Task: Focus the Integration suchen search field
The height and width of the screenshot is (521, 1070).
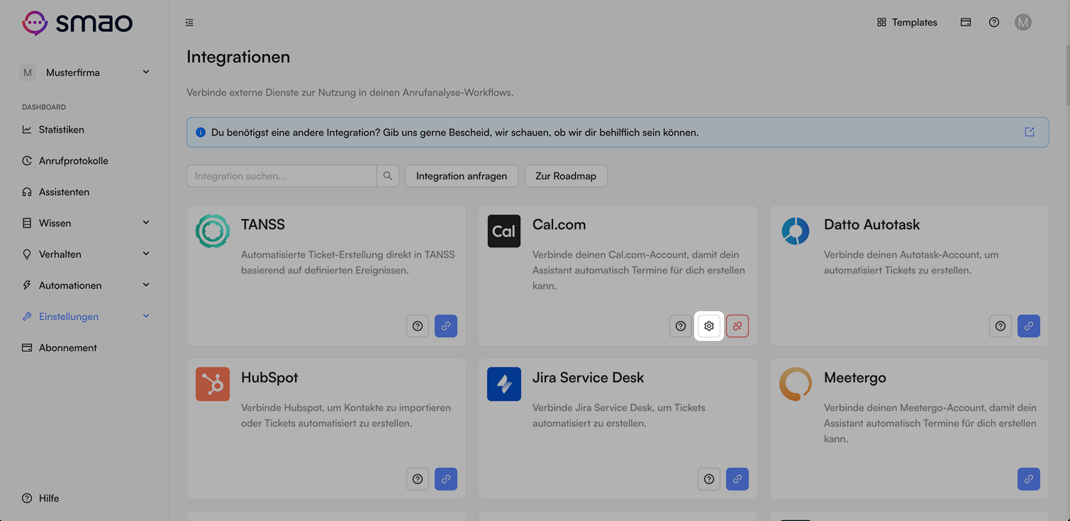Action: [x=282, y=176]
